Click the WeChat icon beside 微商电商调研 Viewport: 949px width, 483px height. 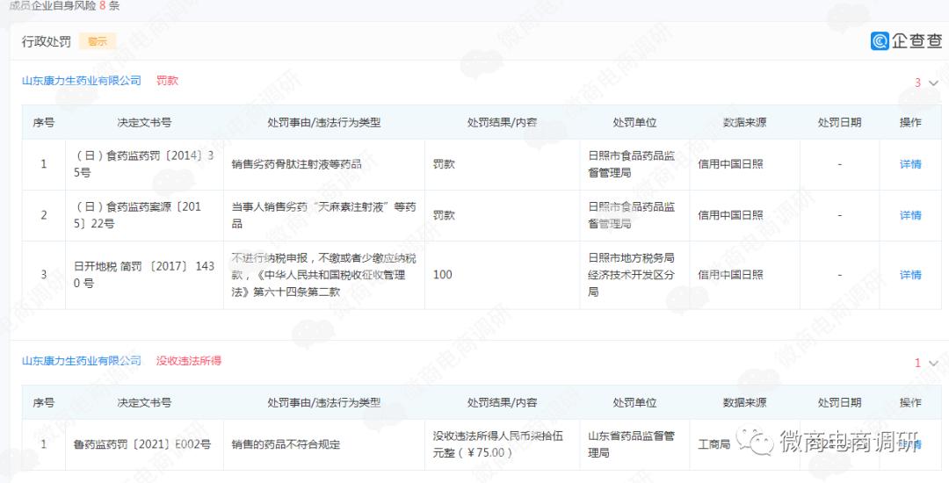pos(756,441)
